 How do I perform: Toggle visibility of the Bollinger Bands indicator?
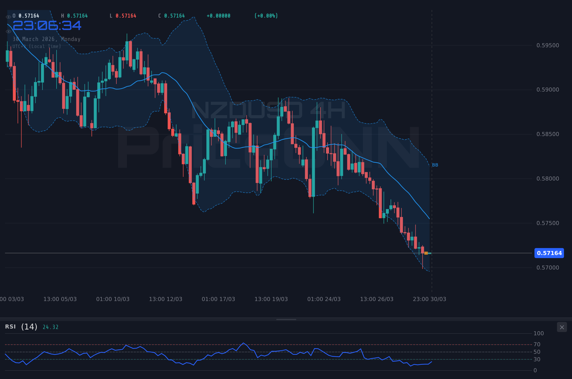(x=8, y=31)
